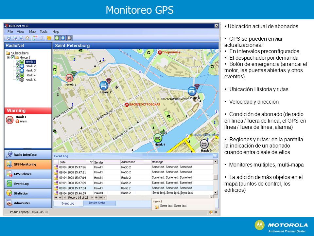Uncheck the Hawk 5 checkbox in tree

(18, 79)
